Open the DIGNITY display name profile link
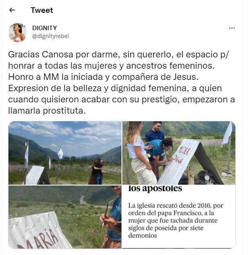The height and width of the screenshot is (255, 251). (45, 28)
